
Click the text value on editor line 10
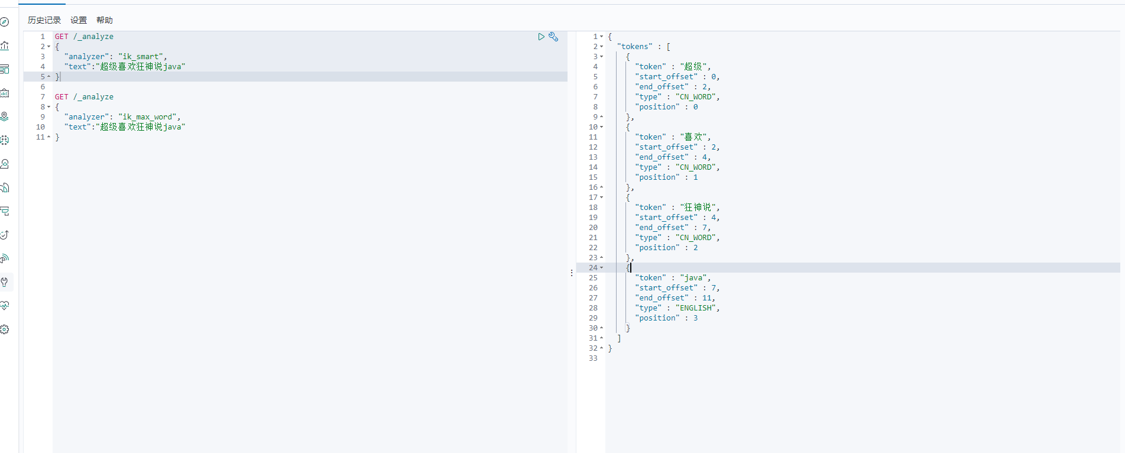(141, 127)
